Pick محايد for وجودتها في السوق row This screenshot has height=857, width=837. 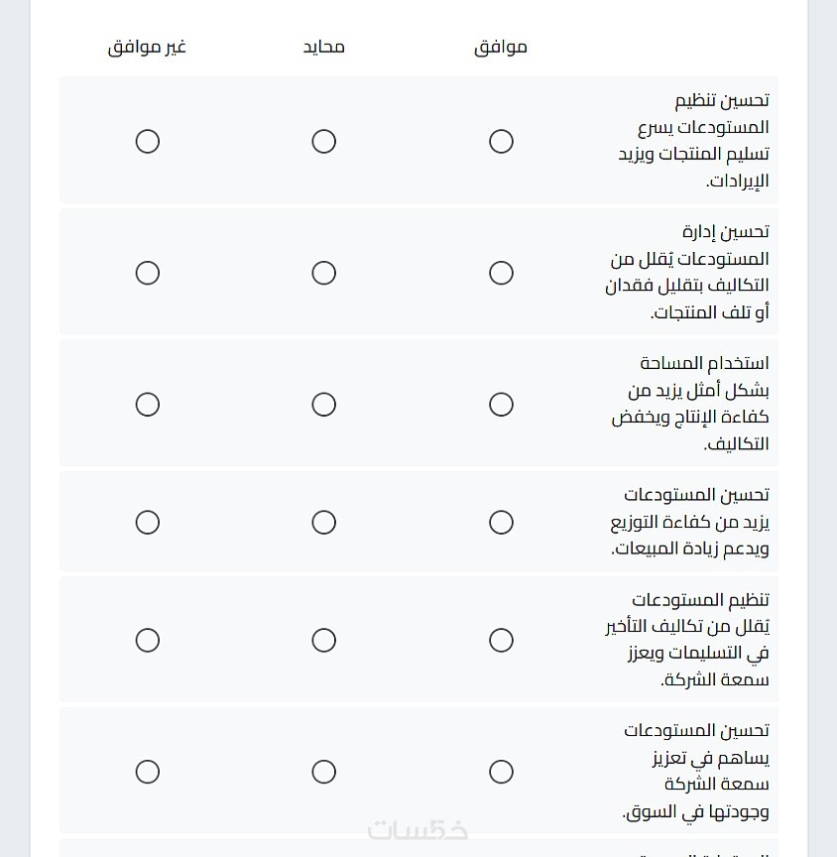point(323,772)
